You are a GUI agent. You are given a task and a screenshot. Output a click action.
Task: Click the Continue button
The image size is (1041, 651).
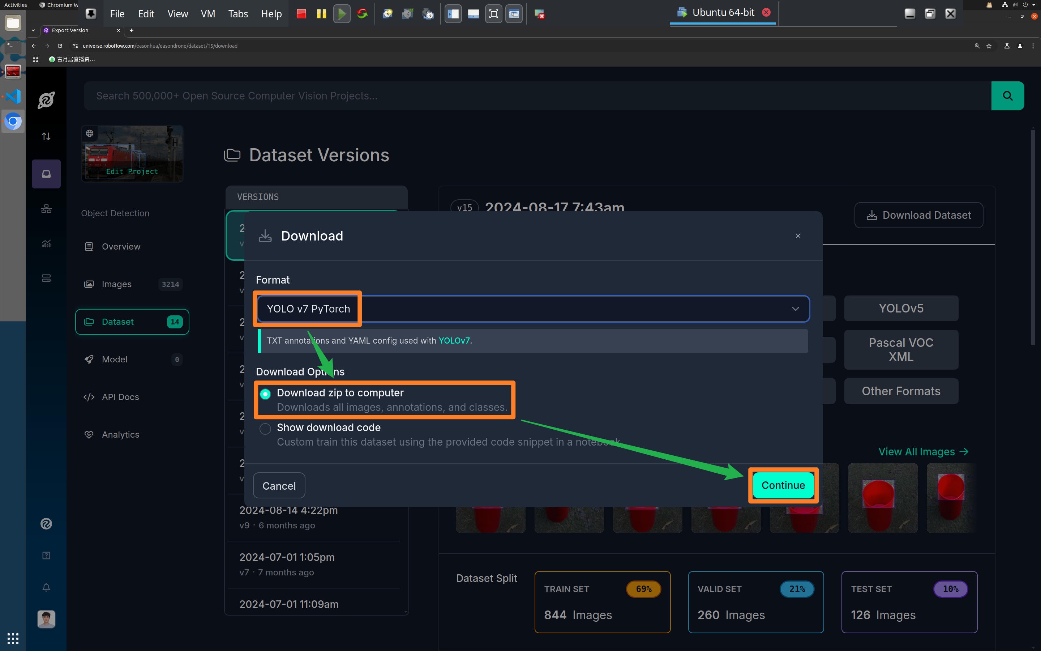pos(783,485)
